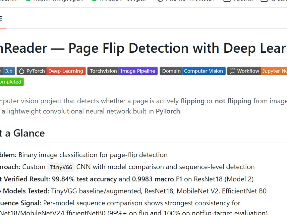Click the bold word 'flipping'
The image size is (287, 215).
(193, 101)
